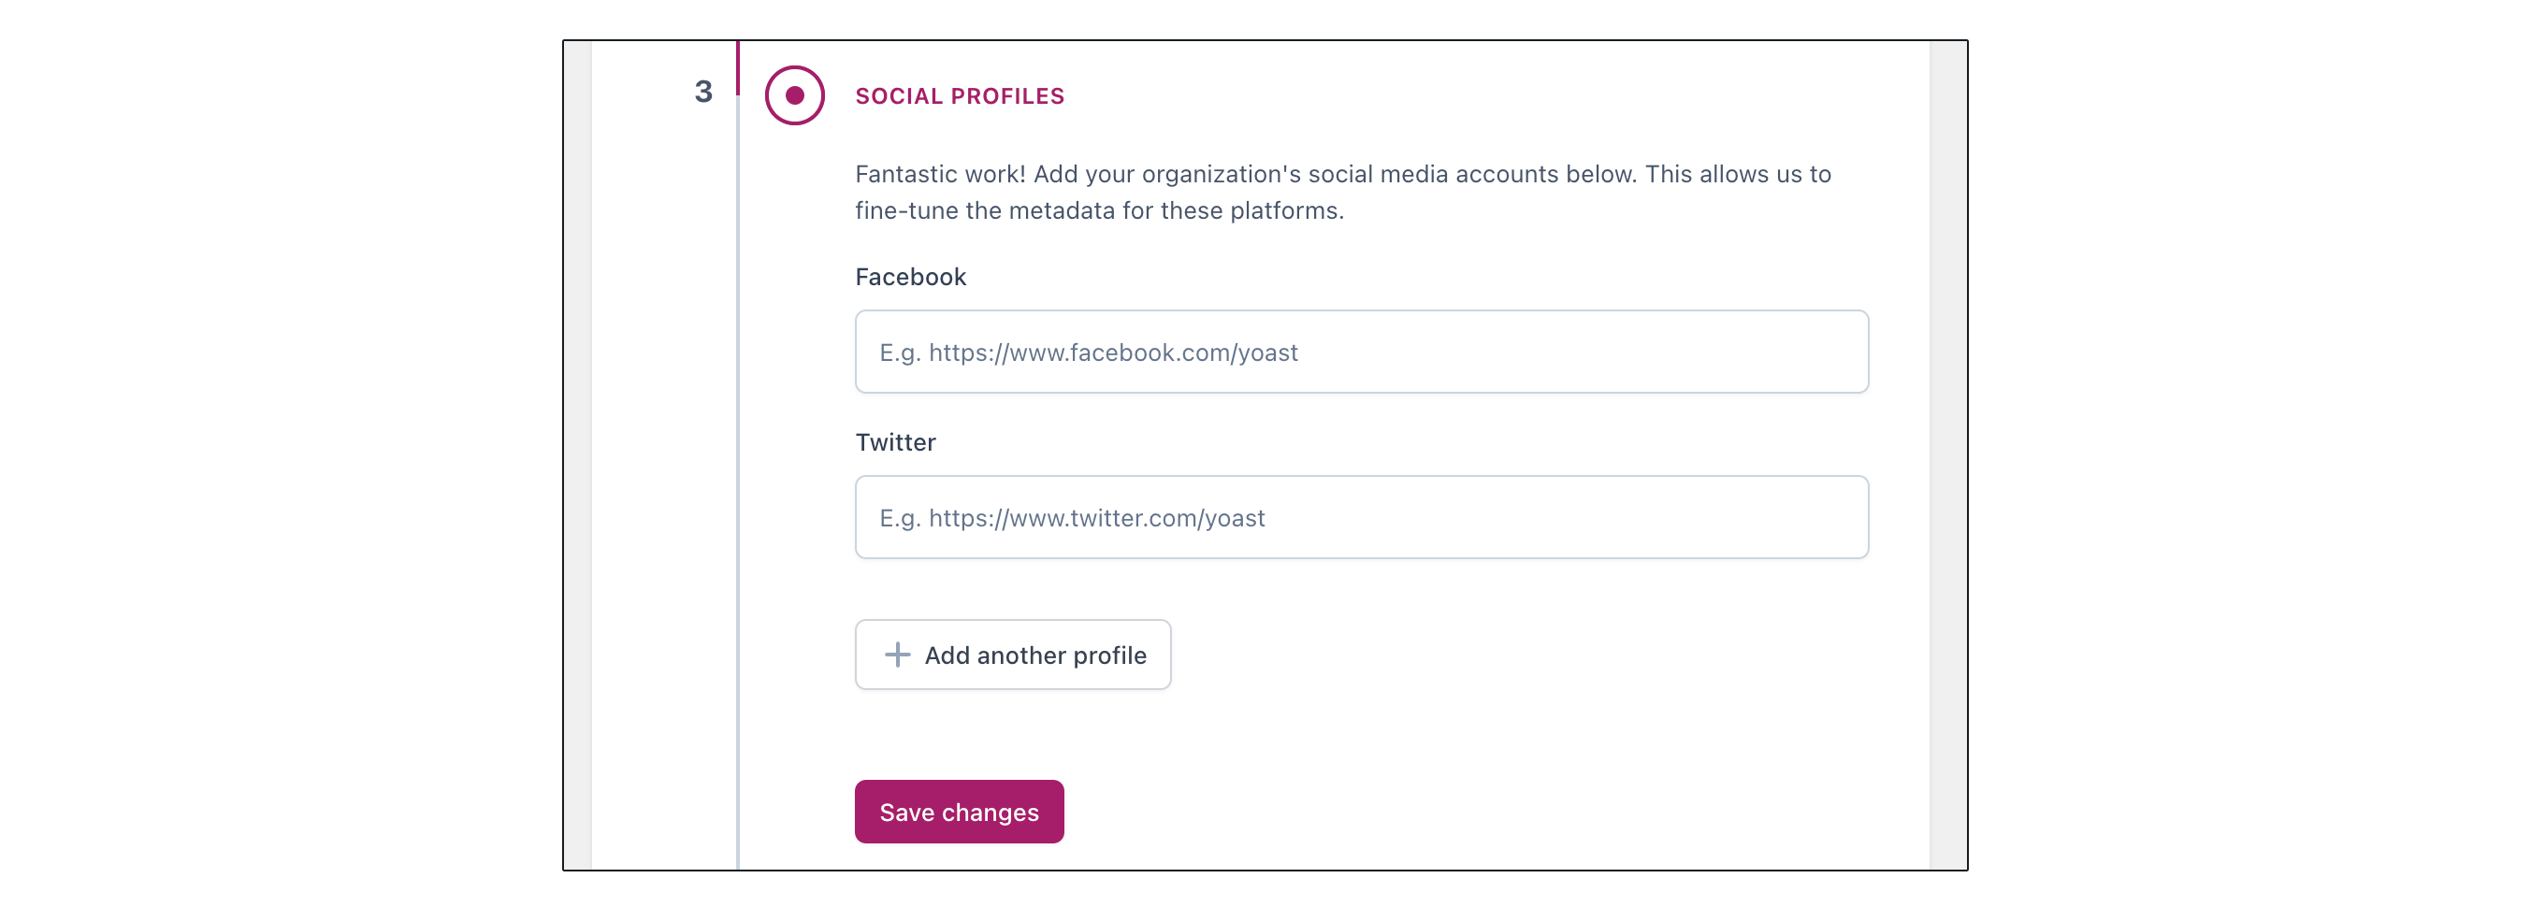Click the magenta top segment of progress line

tap(737, 68)
